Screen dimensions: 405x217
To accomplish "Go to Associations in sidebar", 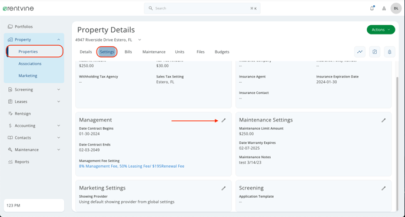I will point(30,63).
